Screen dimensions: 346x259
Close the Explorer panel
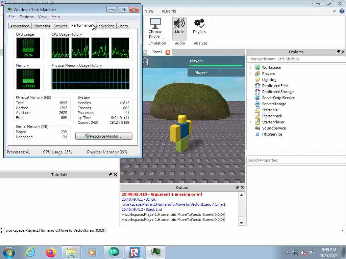pos(343,52)
